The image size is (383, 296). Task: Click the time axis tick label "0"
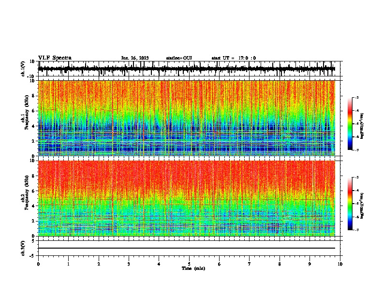point(38,264)
